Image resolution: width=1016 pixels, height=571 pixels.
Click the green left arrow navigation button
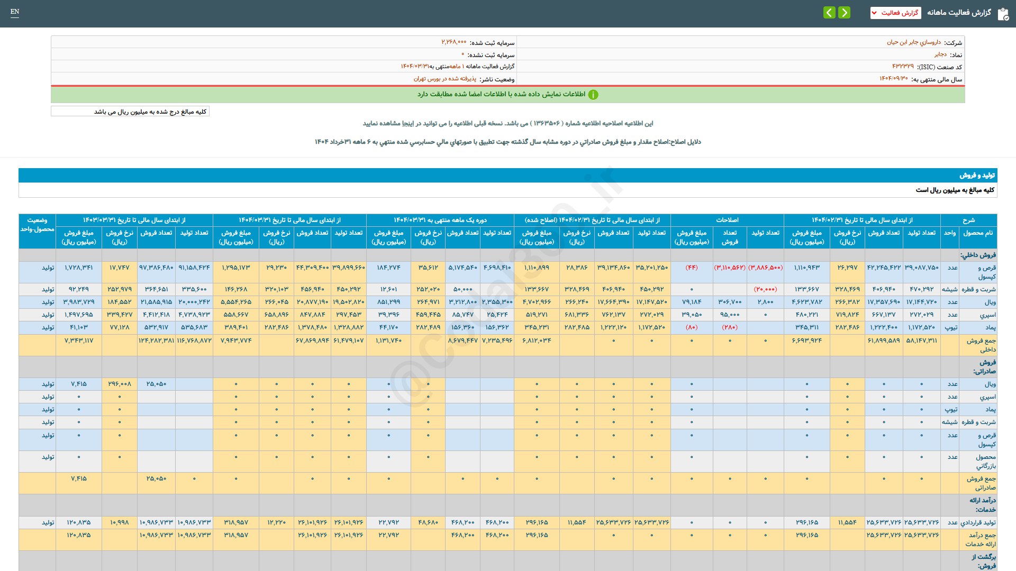coord(829,12)
